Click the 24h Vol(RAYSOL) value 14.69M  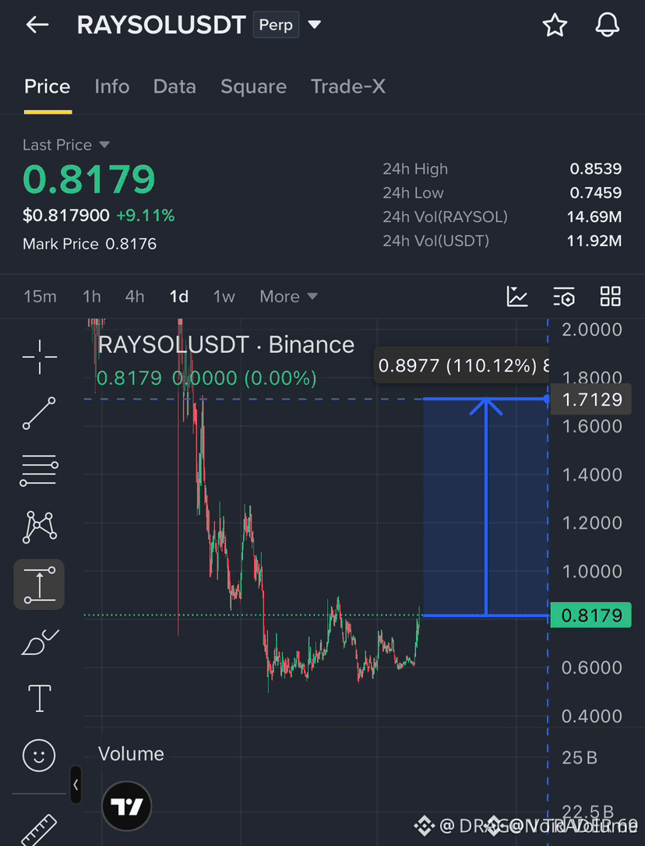tap(594, 217)
